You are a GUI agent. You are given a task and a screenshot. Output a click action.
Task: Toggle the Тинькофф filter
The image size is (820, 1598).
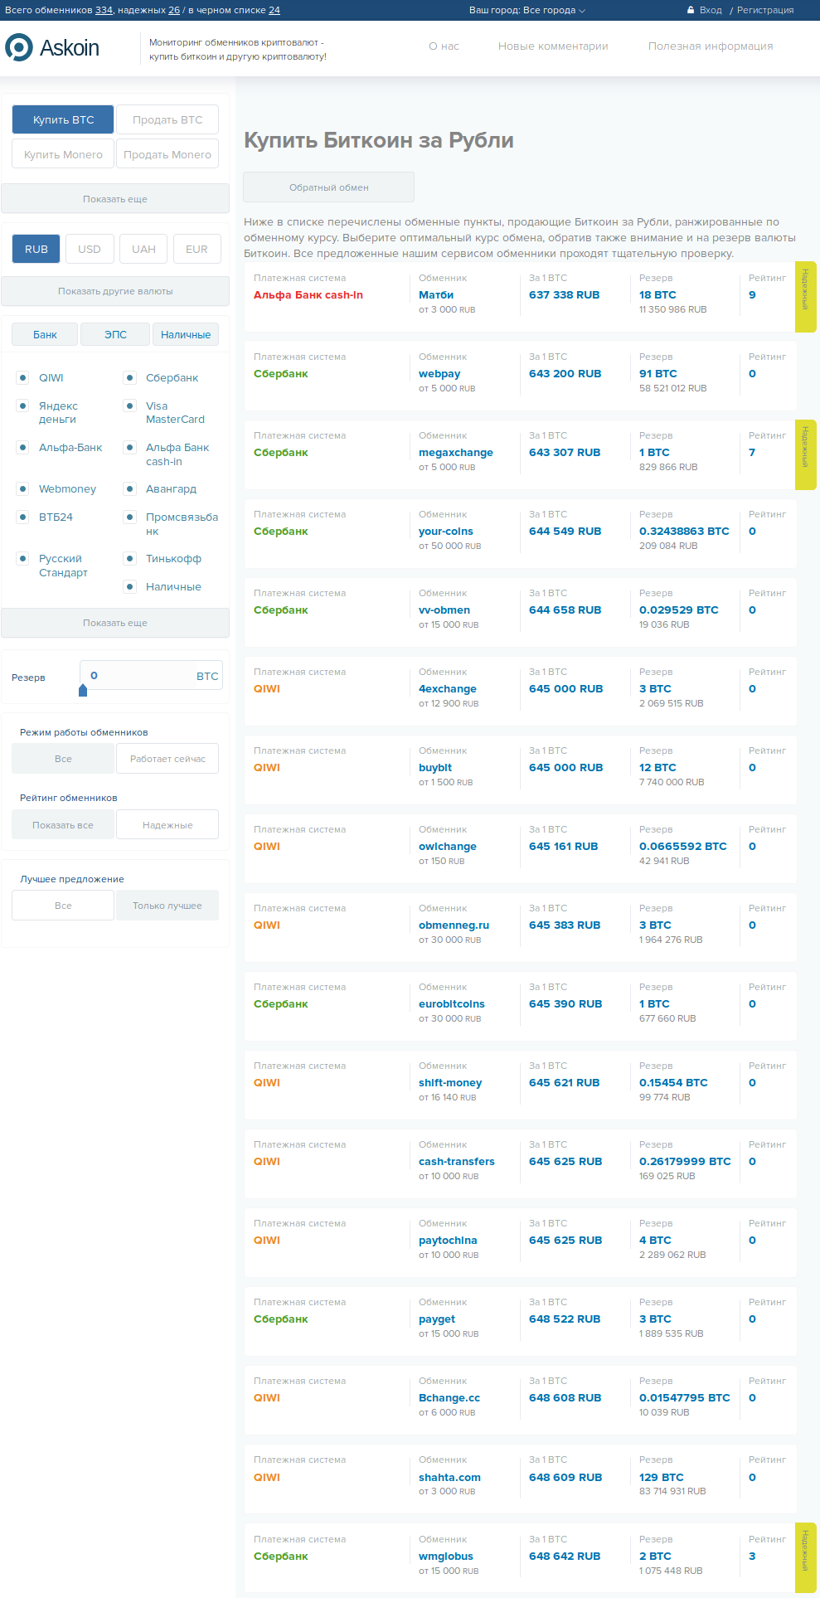(129, 558)
